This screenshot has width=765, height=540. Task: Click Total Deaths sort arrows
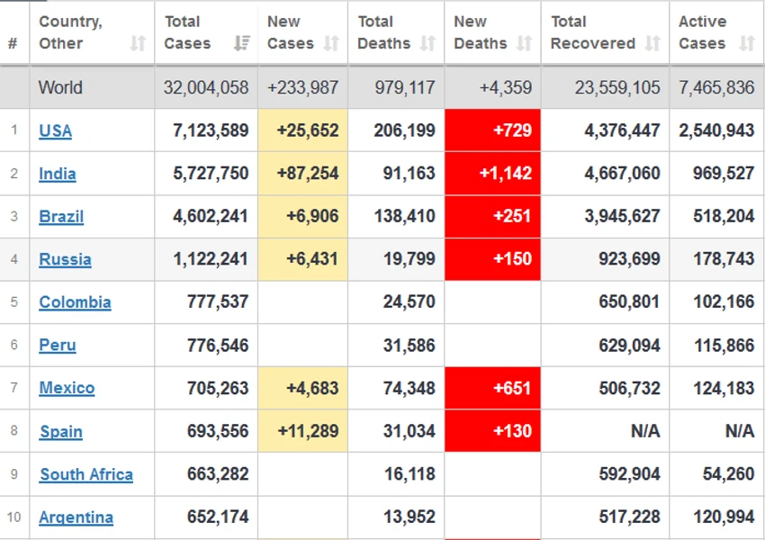coord(427,43)
